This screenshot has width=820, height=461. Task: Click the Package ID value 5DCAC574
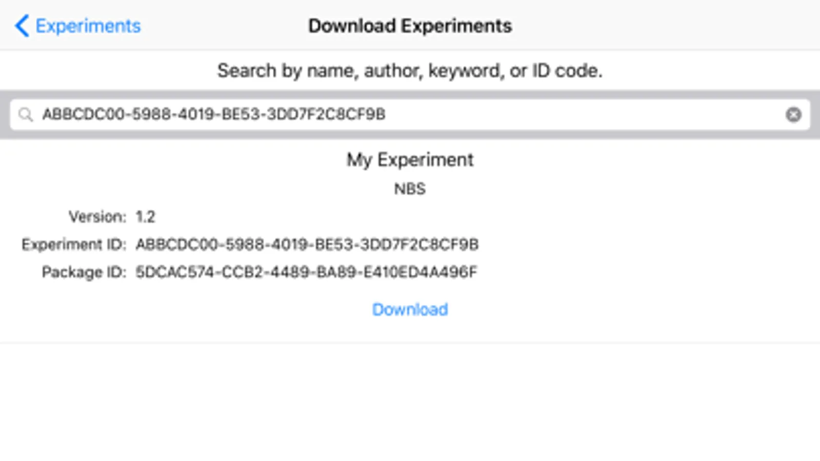click(306, 272)
